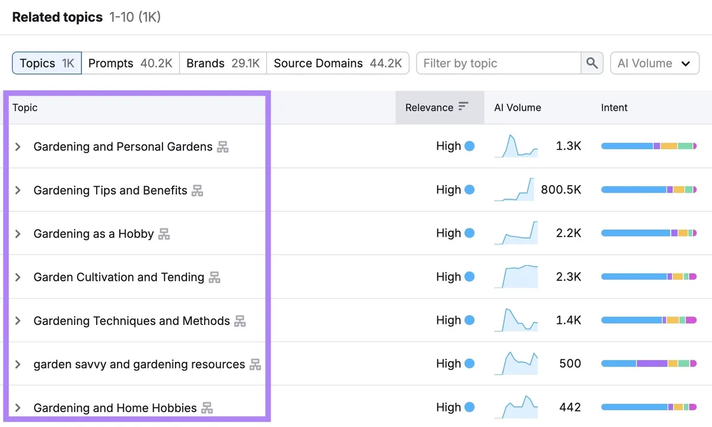The height and width of the screenshot is (427, 712).
Task: Click the search magnifier icon
Action: [x=592, y=63]
